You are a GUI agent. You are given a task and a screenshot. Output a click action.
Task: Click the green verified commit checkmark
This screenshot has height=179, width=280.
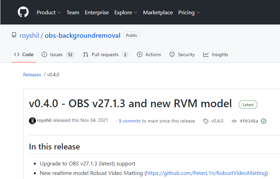pyautogui.click(x=264, y=121)
